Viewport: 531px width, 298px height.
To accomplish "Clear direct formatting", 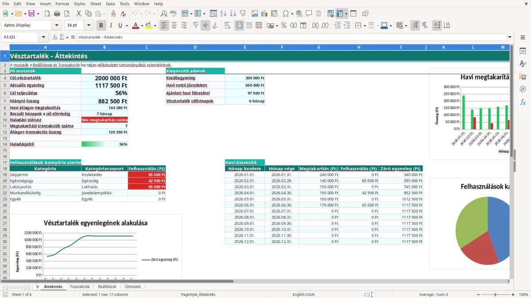I will tap(123, 14).
